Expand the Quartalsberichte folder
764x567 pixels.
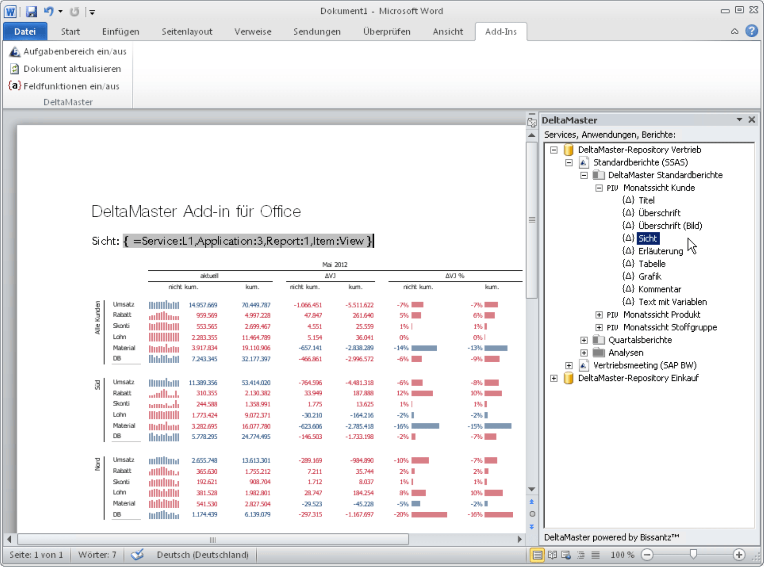pos(584,340)
